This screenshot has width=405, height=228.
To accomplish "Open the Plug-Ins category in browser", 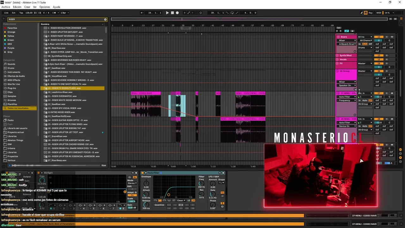I will pyautogui.click(x=12, y=88).
